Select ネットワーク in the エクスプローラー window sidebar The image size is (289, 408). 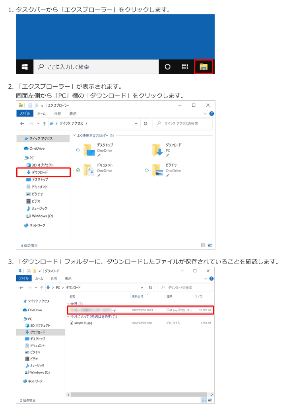coord(35,225)
